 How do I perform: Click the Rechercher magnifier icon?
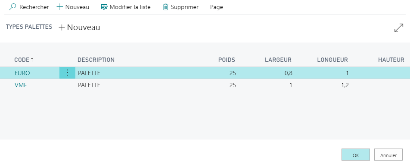point(12,7)
